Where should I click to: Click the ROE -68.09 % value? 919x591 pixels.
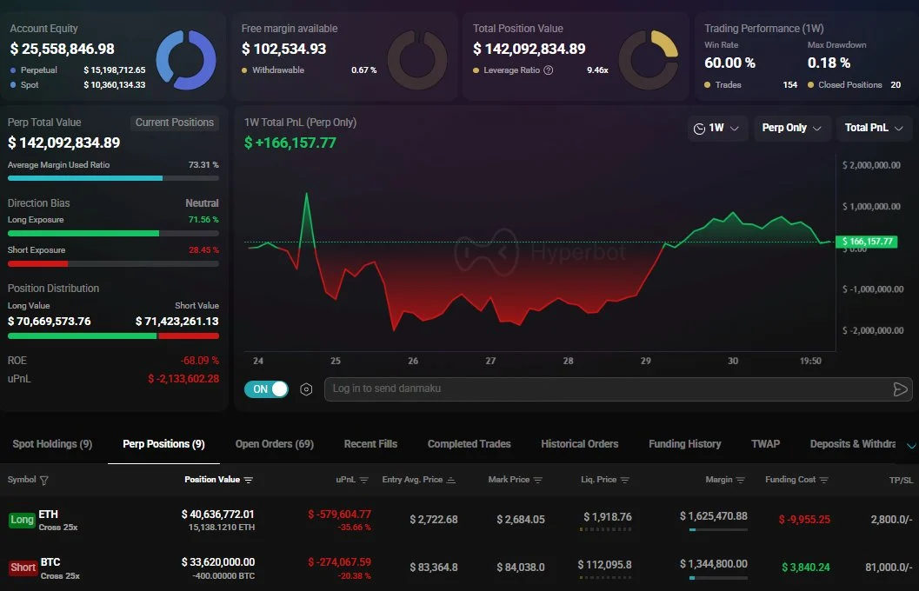click(199, 360)
